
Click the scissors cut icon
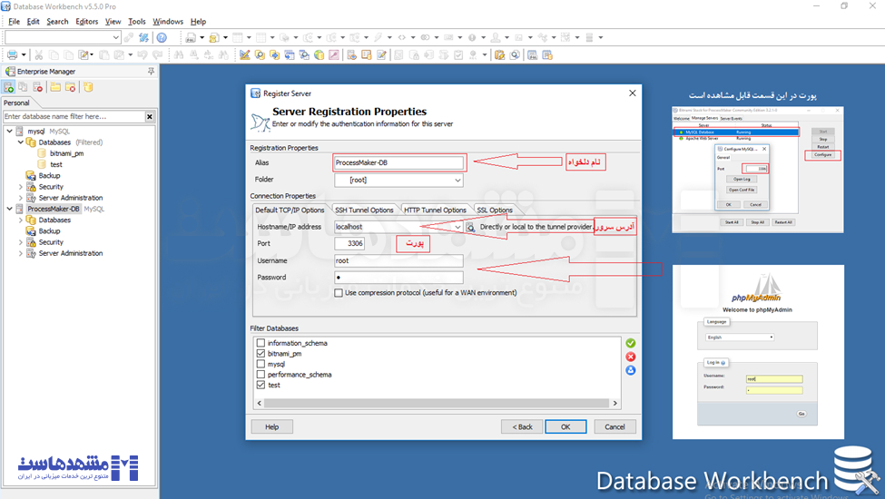[x=38, y=54]
